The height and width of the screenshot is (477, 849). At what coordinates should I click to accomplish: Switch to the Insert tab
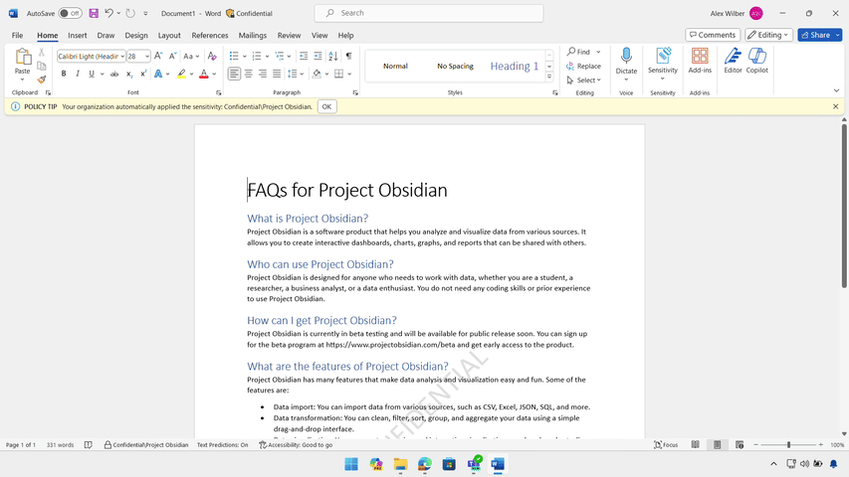[78, 35]
